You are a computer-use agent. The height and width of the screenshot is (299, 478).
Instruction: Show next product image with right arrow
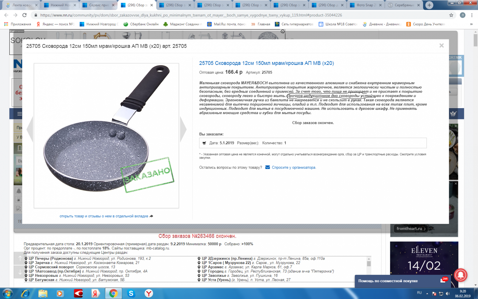(x=183, y=129)
